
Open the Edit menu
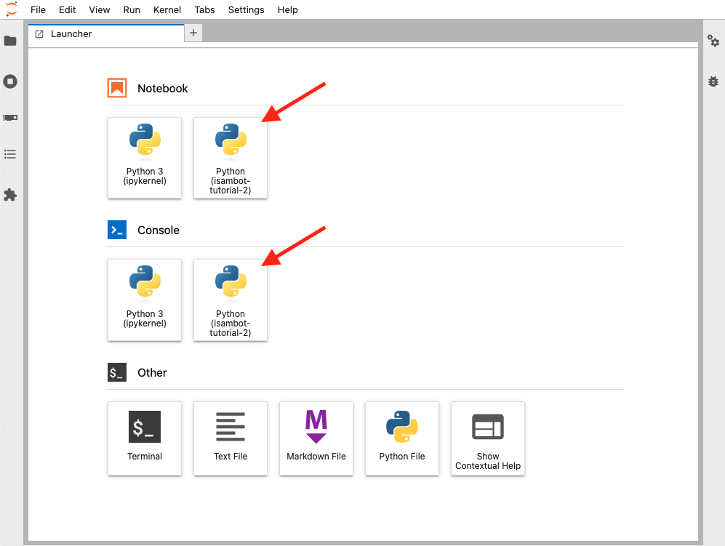tap(67, 9)
